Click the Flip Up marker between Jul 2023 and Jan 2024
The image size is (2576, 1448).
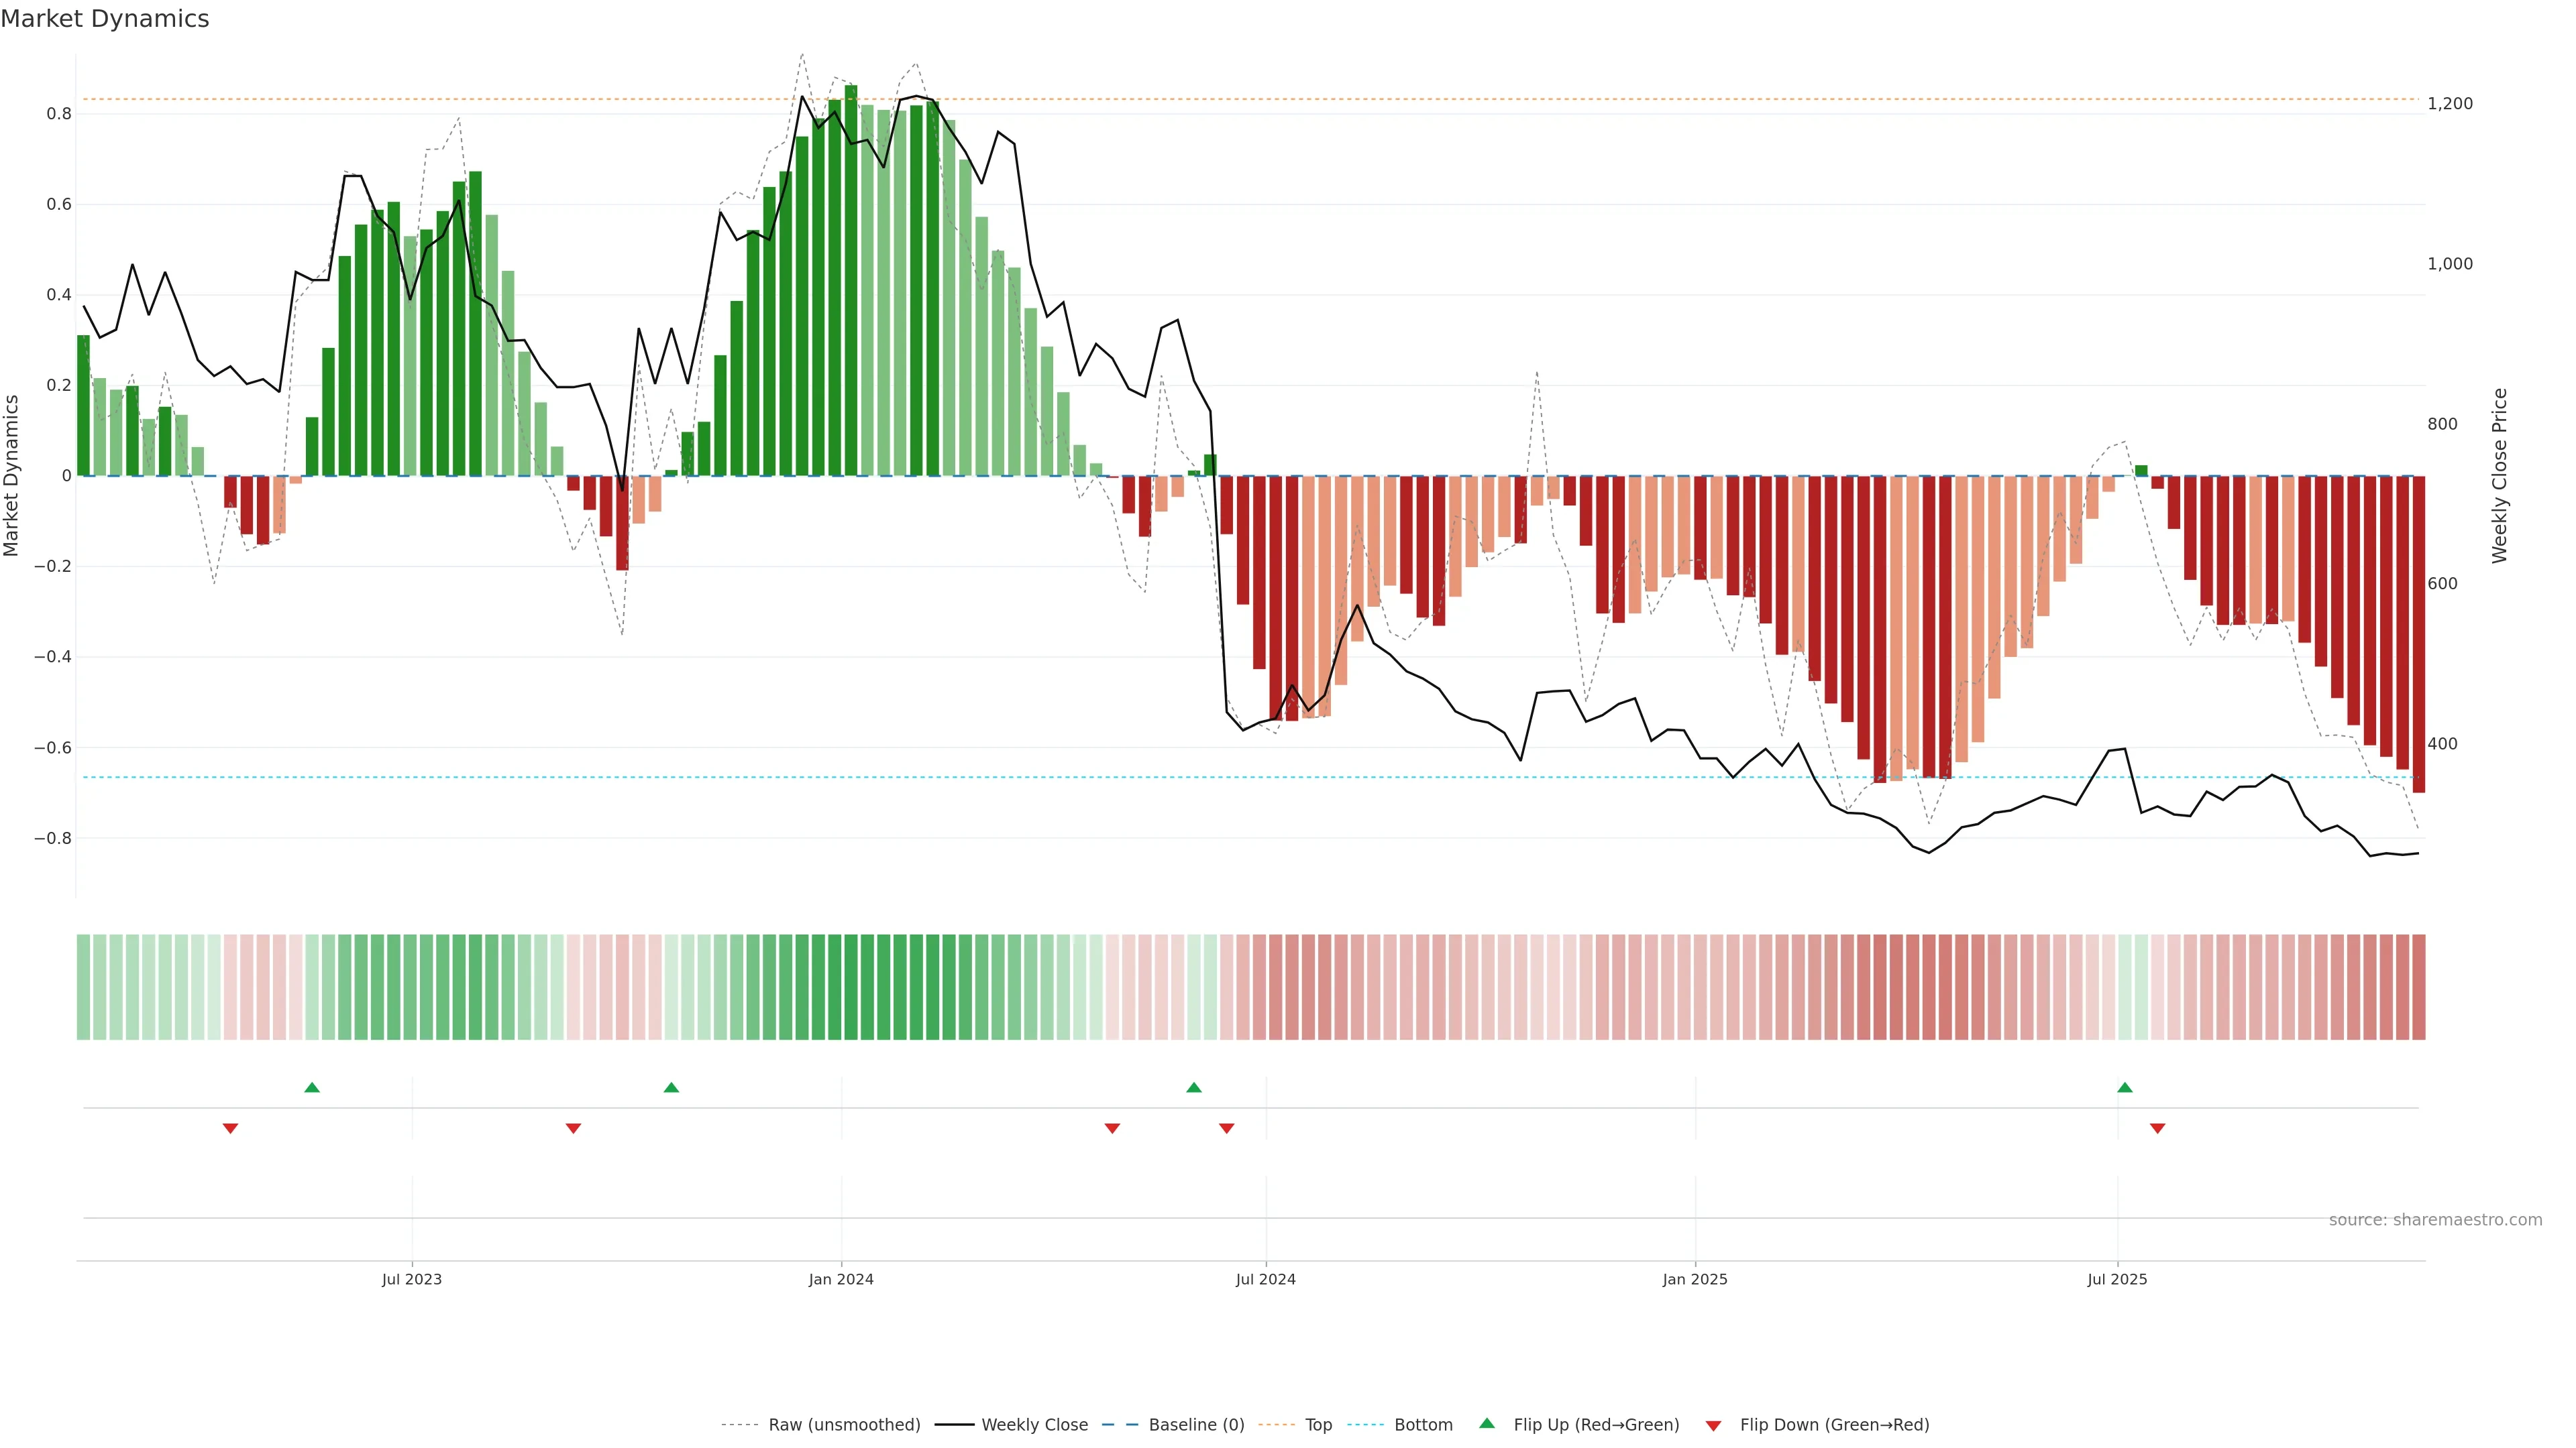click(x=671, y=1087)
